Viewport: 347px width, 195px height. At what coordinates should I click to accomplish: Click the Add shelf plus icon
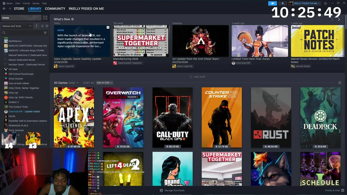click(x=191, y=77)
